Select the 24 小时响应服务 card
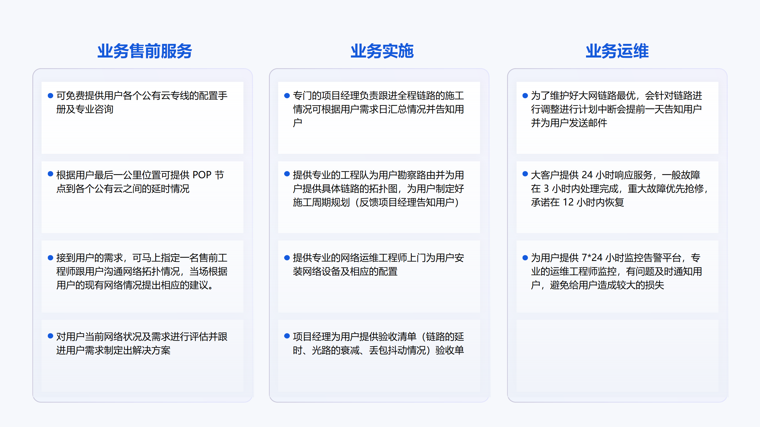The image size is (760, 427). pos(617,197)
